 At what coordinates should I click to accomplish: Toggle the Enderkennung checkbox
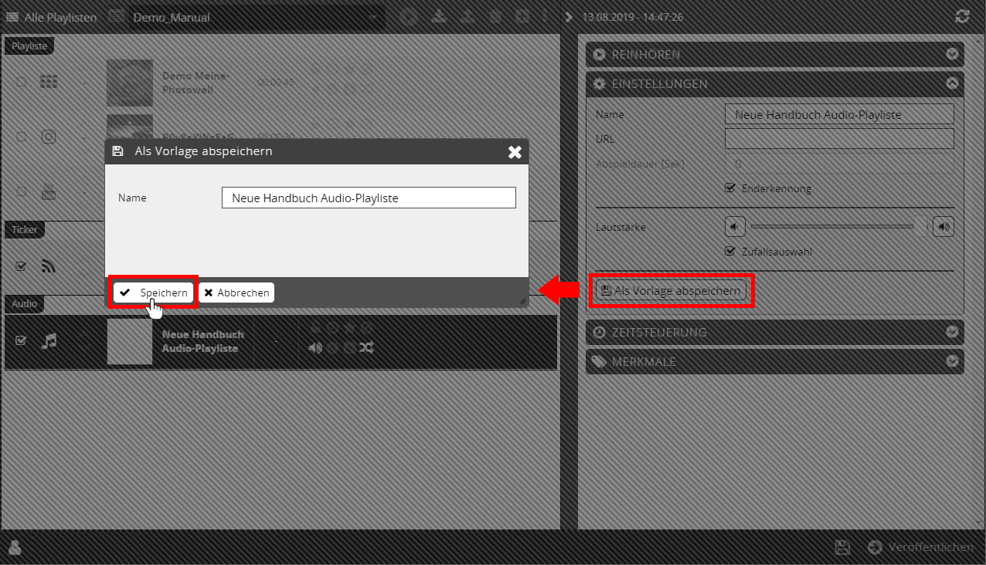730,188
